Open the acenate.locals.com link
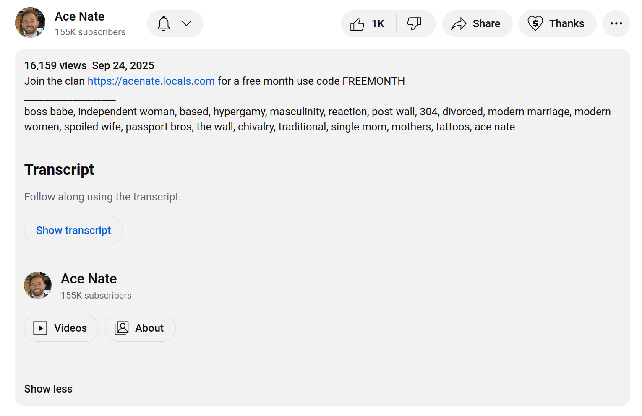The height and width of the screenshot is (416, 642). pos(151,81)
